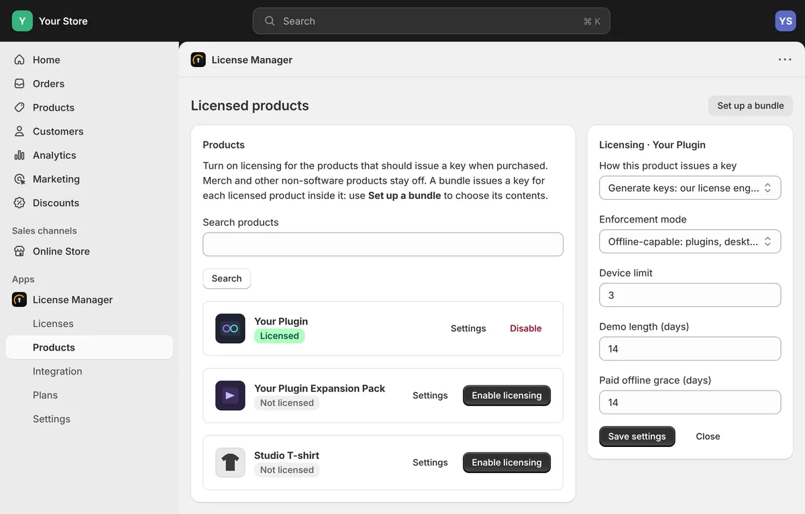
Task: Click the Search products input field
Action: click(x=383, y=244)
